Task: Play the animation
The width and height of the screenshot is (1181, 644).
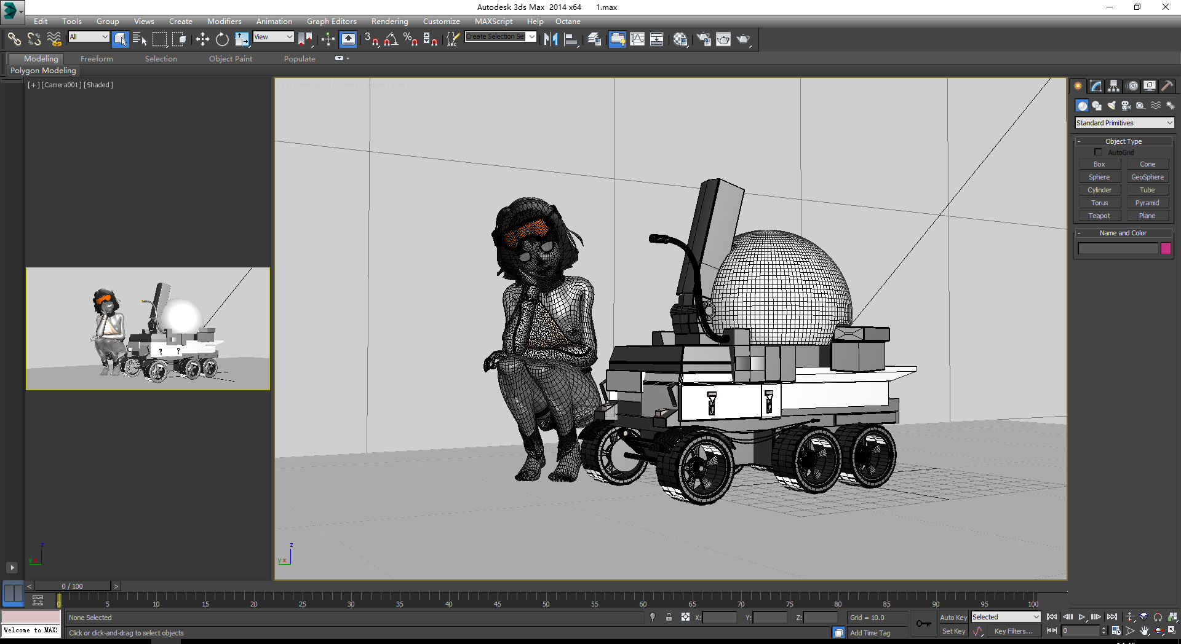Action: coord(1082,617)
